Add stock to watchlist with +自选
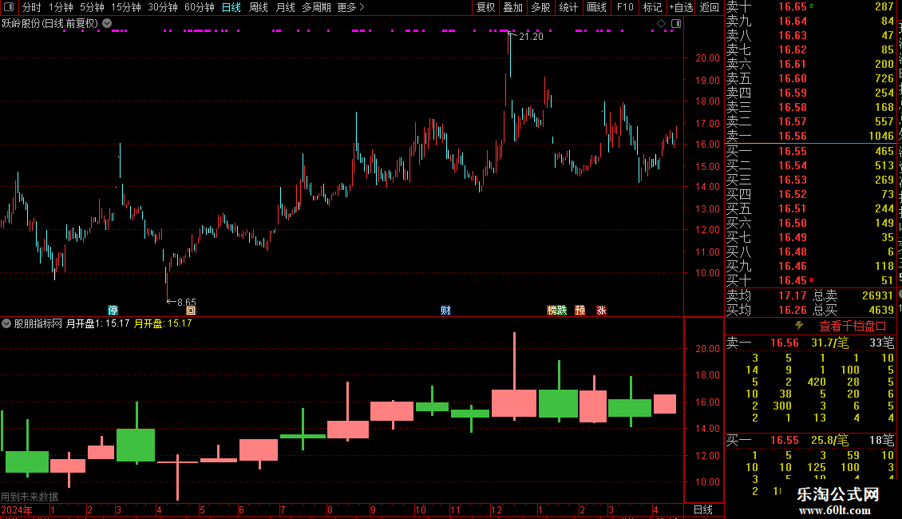The height and width of the screenshot is (519, 902). [682, 7]
